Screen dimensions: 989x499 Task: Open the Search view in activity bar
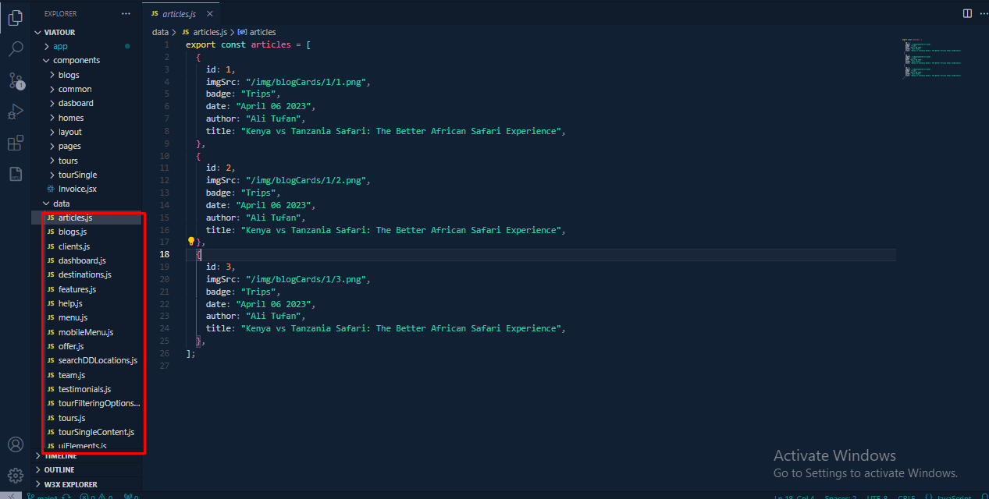[x=16, y=49]
